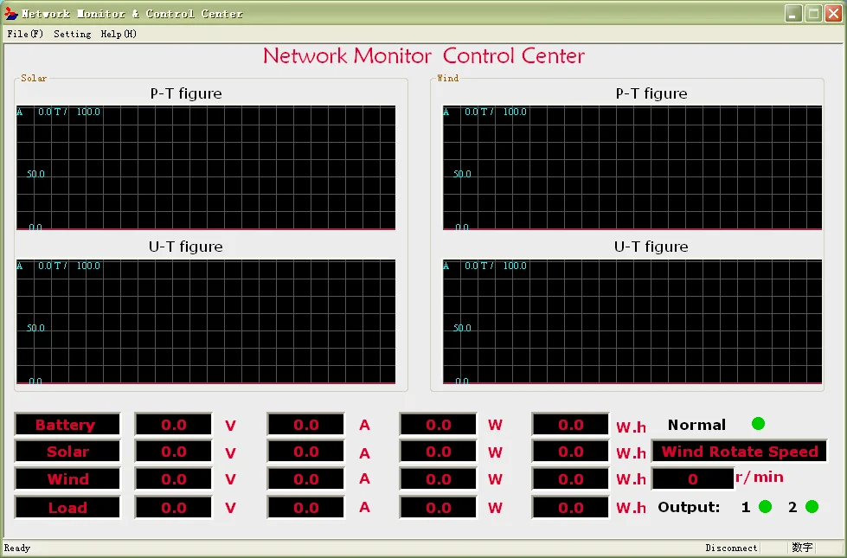Click the Solar P-T figure chart
The width and height of the screenshot is (847, 558).
(x=206, y=168)
